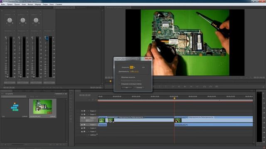Select the long audio clip after the playhead

(214, 125)
